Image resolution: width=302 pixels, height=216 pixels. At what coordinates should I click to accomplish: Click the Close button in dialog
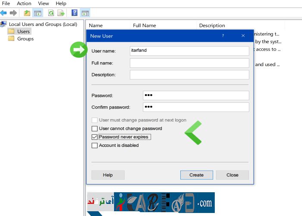tap(232, 175)
